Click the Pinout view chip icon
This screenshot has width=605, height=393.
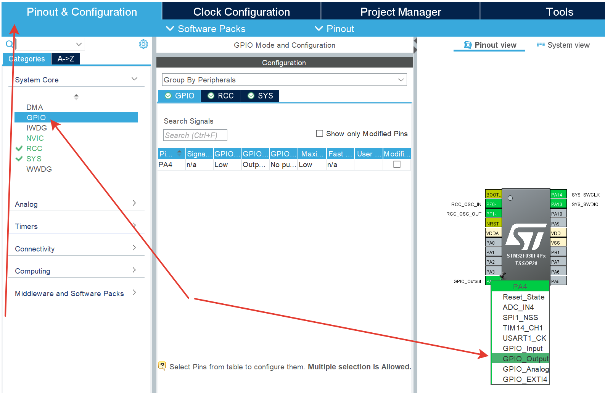(x=467, y=45)
